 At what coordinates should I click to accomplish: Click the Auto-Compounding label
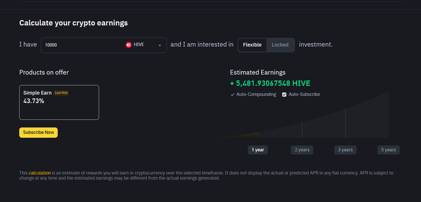pyautogui.click(x=256, y=94)
